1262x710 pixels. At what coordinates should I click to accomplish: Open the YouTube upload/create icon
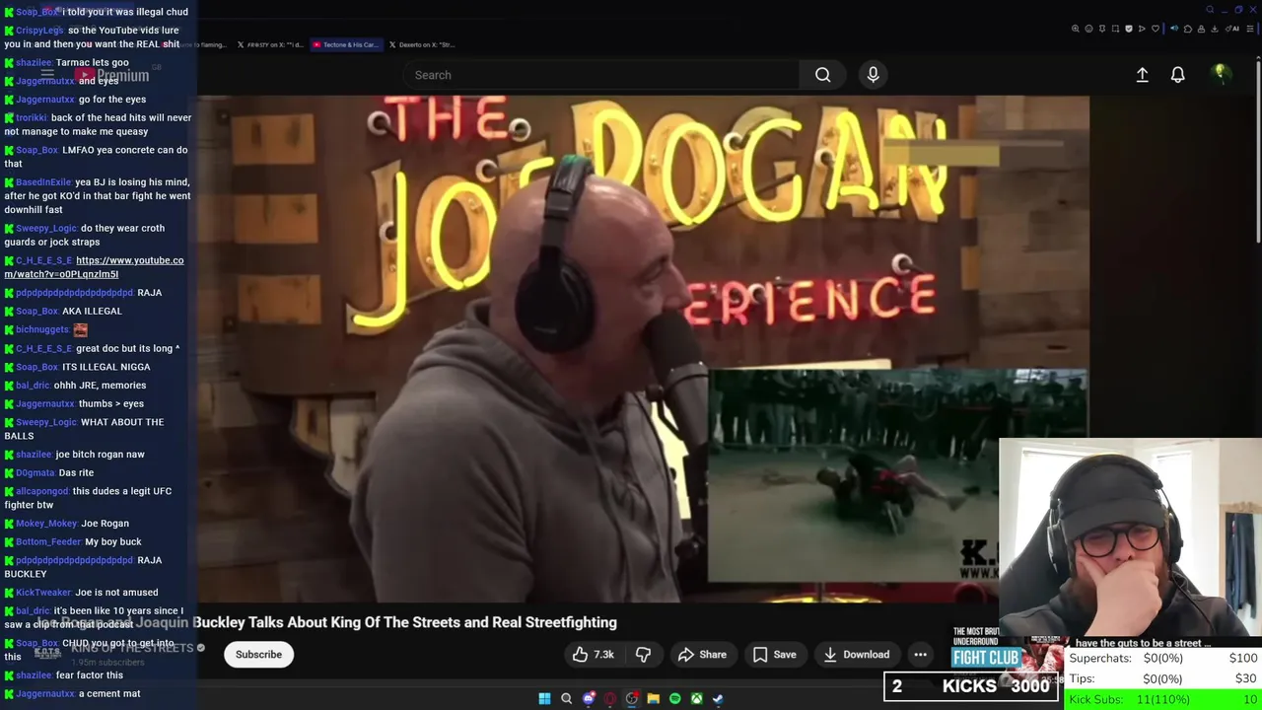click(x=1142, y=75)
